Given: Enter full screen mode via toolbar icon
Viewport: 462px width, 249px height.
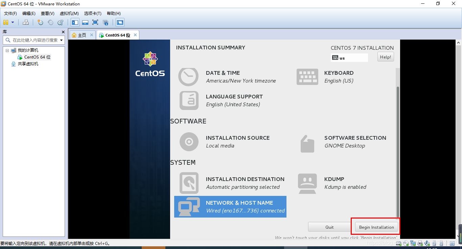Looking at the screenshot, I should [x=95, y=22].
